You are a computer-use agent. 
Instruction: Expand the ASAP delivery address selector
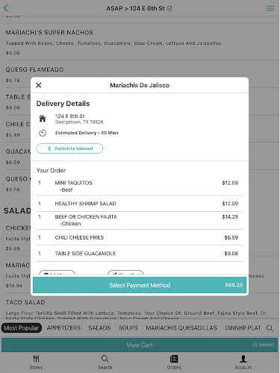140,8
